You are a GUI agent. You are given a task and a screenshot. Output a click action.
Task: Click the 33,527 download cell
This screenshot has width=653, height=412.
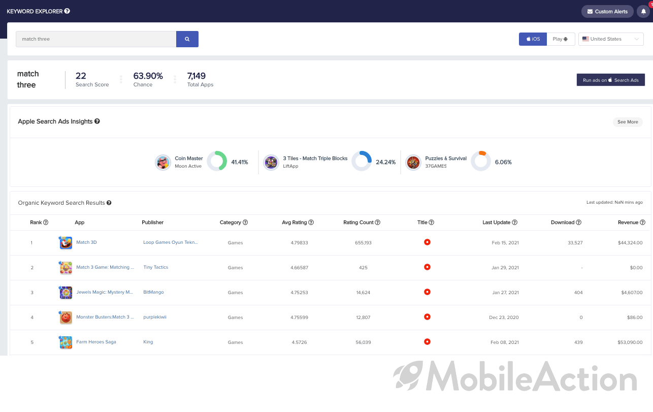pyautogui.click(x=575, y=243)
